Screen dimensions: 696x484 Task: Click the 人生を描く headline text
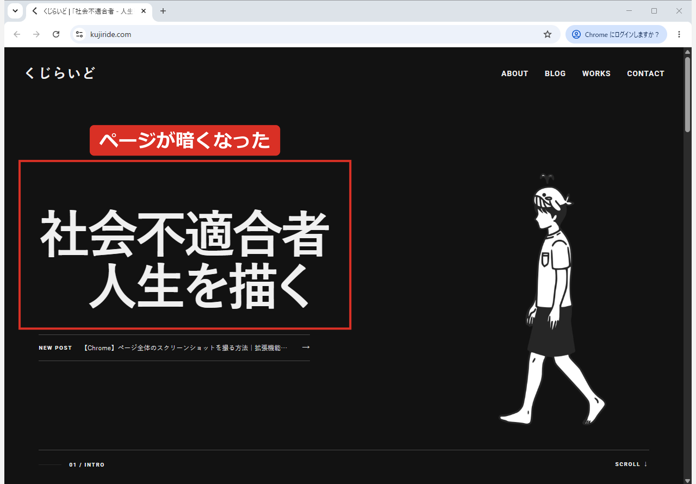click(x=199, y=286)
